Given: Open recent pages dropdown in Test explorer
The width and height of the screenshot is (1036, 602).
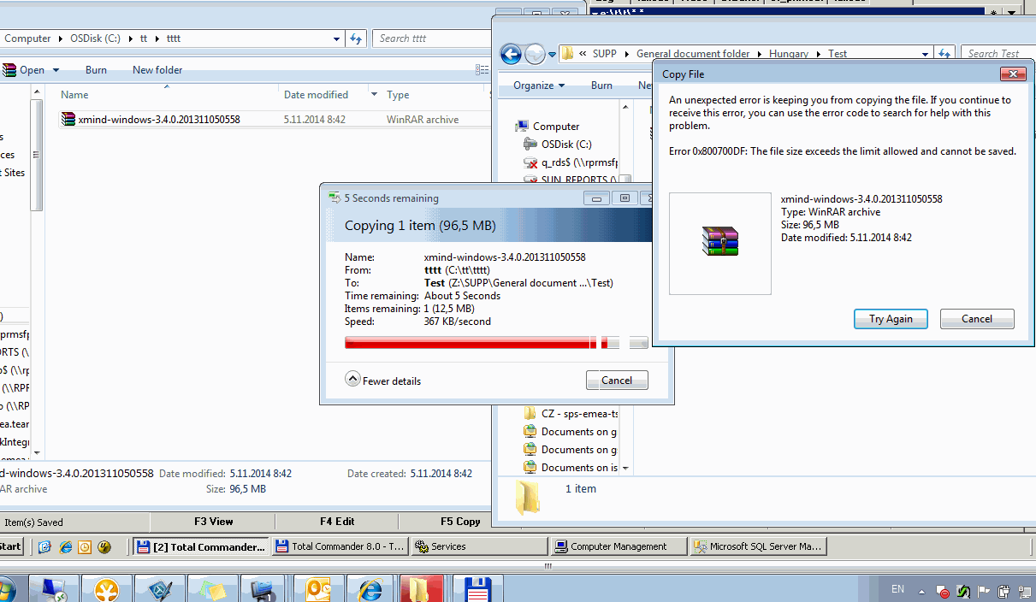Looking at the screenshot, I should 552,54.
